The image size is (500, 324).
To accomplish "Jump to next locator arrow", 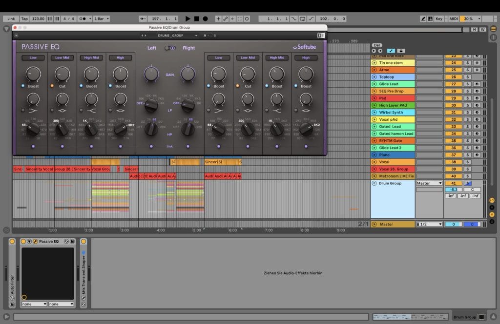I will coord(380,51).
